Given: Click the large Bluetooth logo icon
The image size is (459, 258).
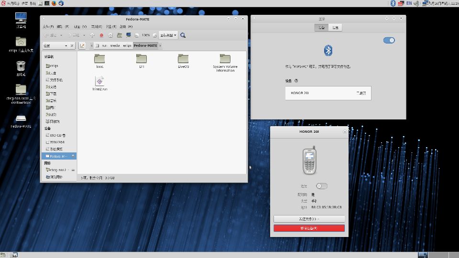Looking at the screenshot, I should click(328, 51).
